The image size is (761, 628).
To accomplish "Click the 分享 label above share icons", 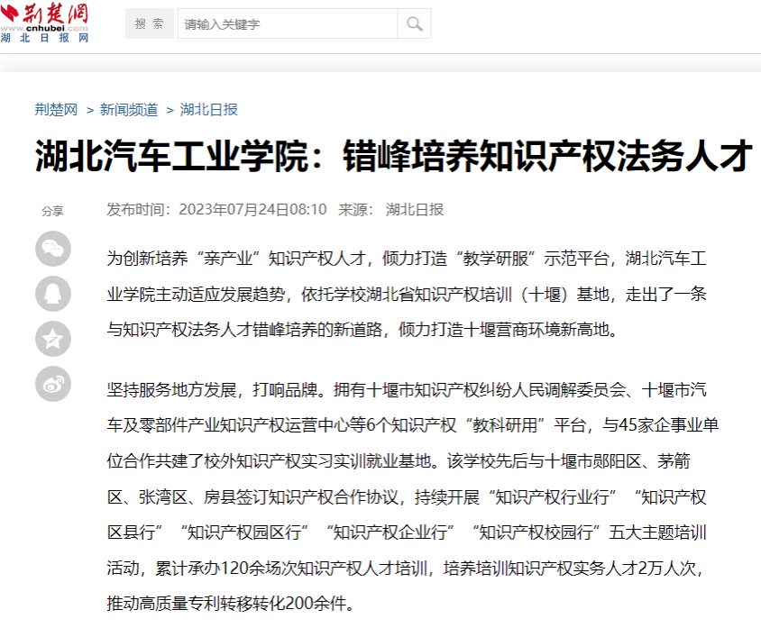I will point(52,211).
